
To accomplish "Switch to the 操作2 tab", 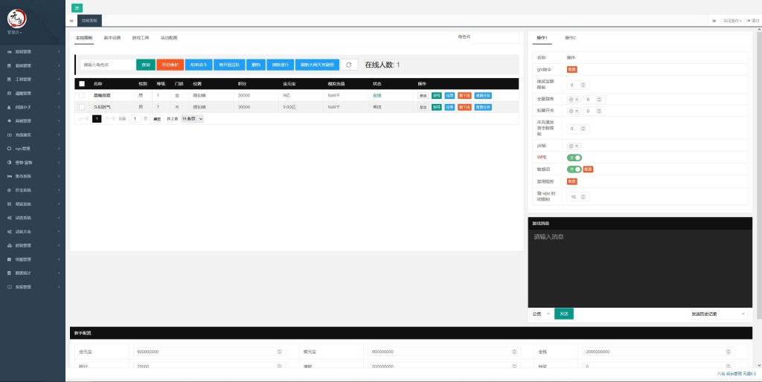I will pyautogui.click(x=571, y=37).
